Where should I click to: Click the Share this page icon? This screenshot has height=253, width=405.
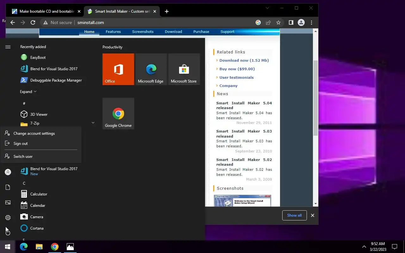pos(268,22)
